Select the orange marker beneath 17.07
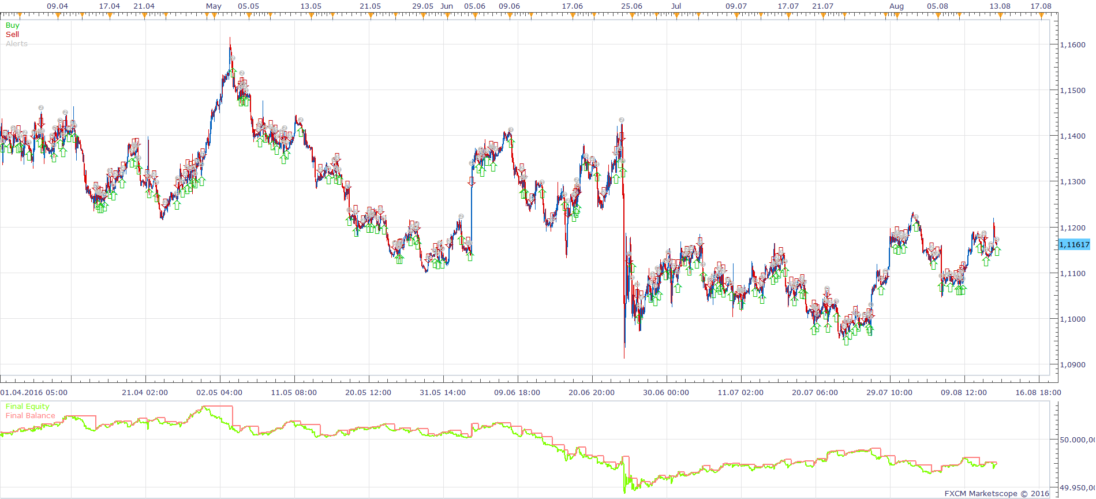This screenshot has width=1096, height=499. click(x=788, y=16)
